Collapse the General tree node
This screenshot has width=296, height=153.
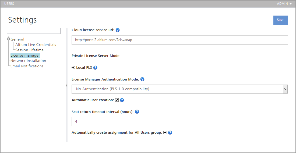point(9,39)
